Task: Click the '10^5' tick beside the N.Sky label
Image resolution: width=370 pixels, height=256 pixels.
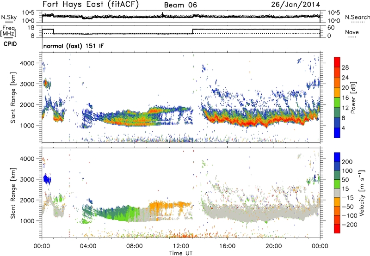Action: pyautogui.click(x=28, y=13)
